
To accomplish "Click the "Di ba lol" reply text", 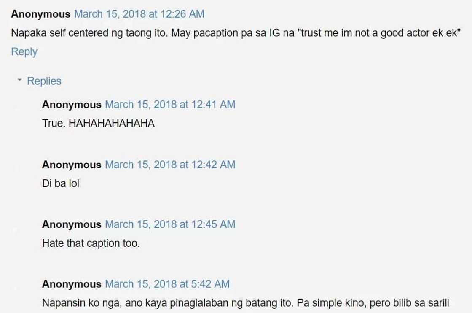I will [61, 183].
